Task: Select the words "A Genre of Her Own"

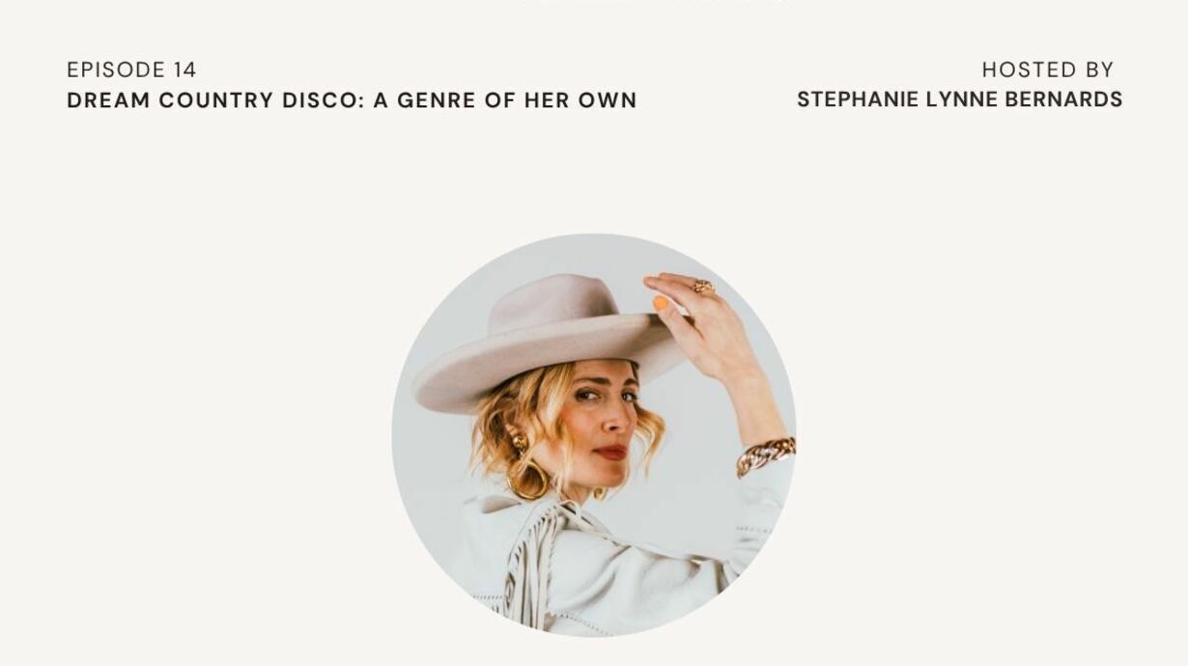Action: 505,99
